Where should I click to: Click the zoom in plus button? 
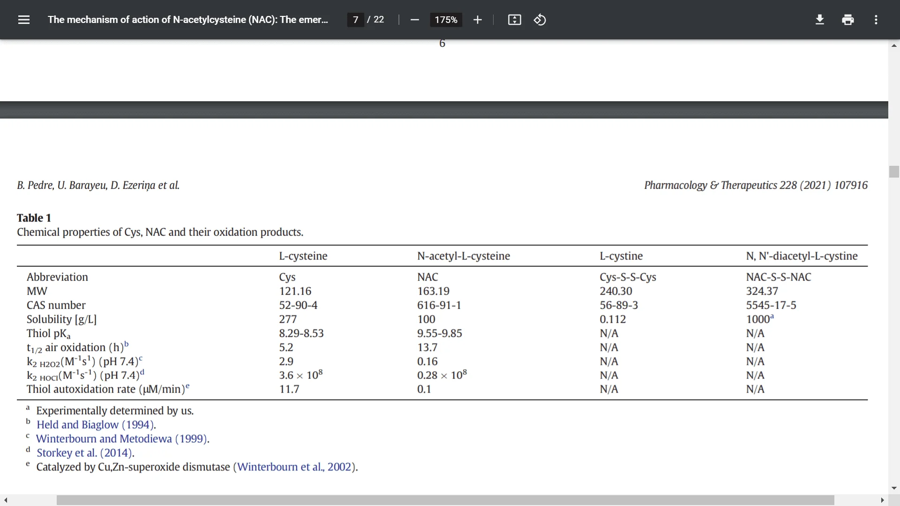coord(477,20)
